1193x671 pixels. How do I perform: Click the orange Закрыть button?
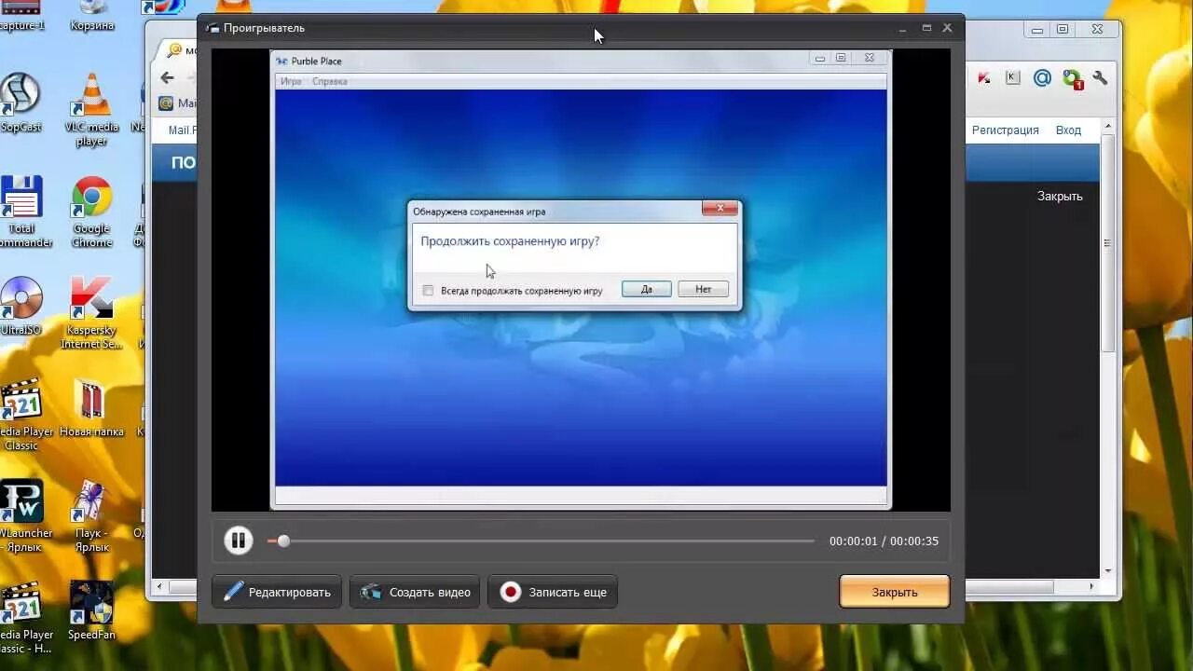coord(895,592)
